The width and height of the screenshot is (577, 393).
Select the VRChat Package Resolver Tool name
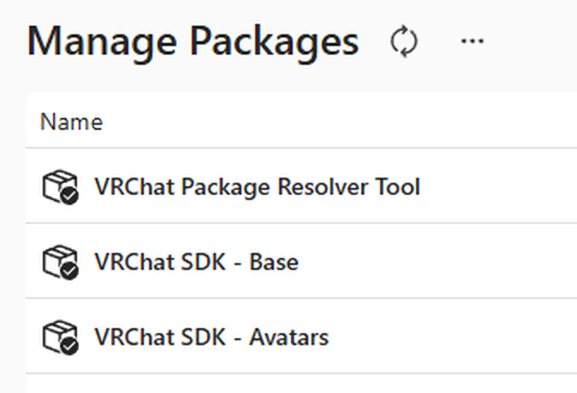coord(257,187)
